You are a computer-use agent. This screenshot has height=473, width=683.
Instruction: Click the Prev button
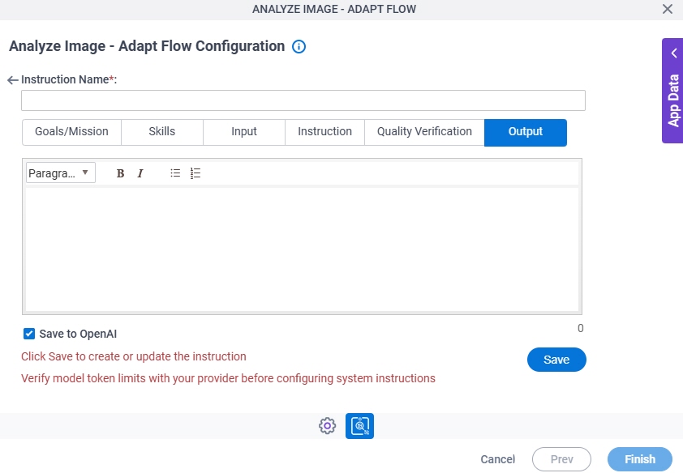point(562,459)
